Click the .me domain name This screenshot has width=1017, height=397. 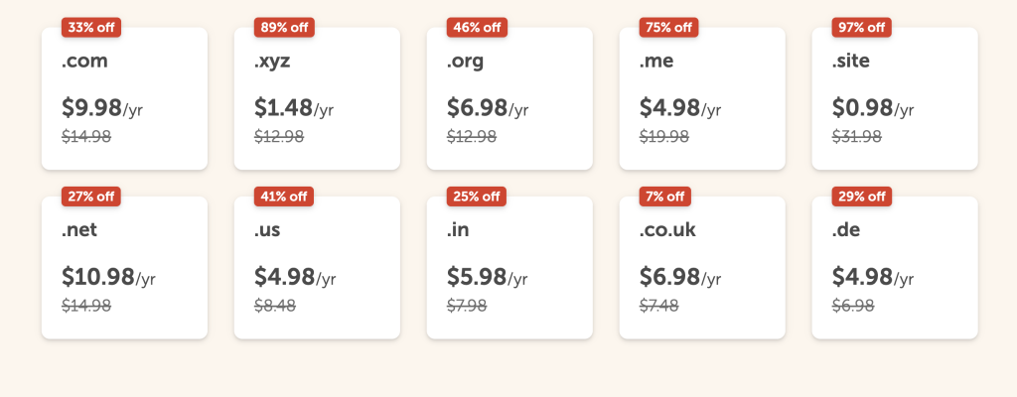pyautogui.click(x=656, y=62)
